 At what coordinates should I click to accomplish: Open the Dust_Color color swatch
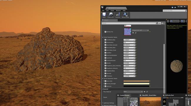click(136, 81)
